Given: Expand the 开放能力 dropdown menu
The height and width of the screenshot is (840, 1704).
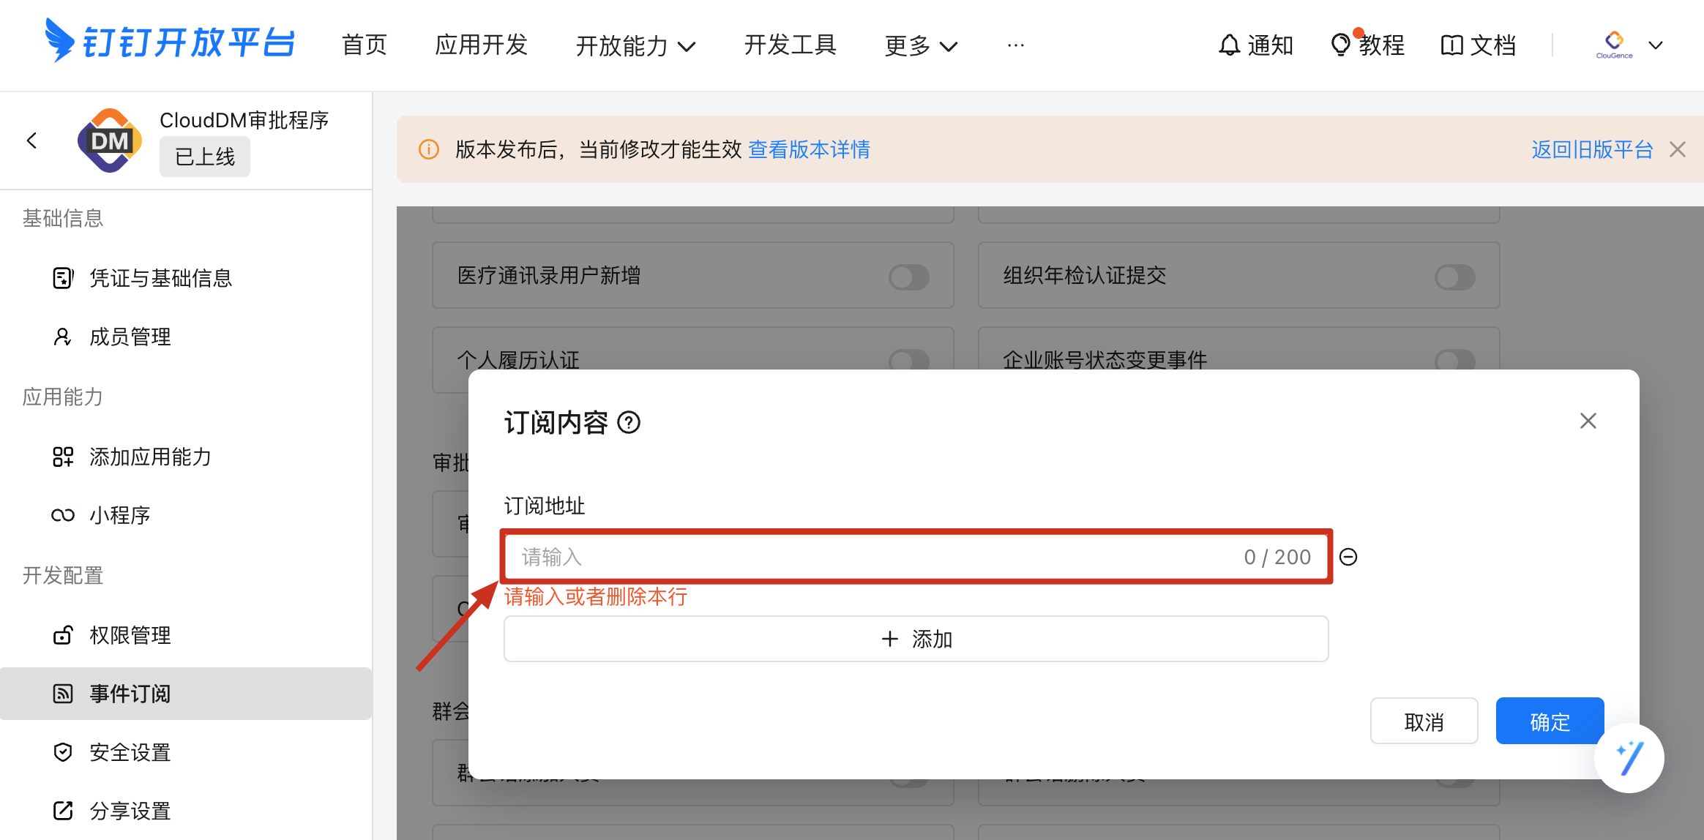Looking at the screenshot, I should pyautogui.click(x=635, y=46).
